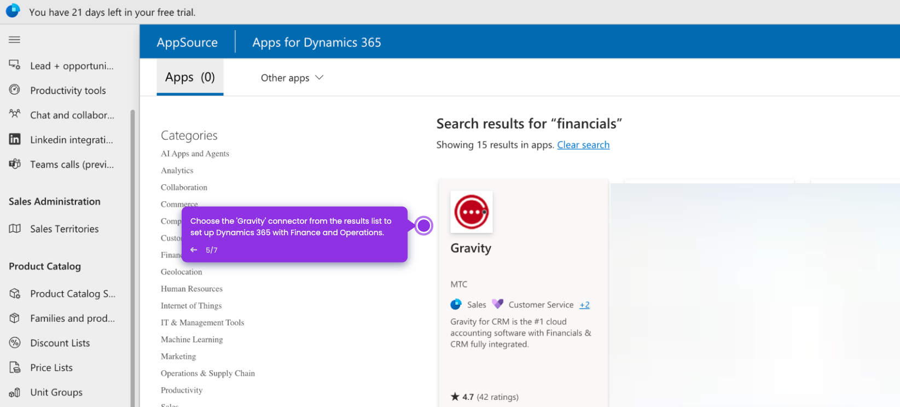Open Price Lists sidebar item
900x407 pixels.
click(66, 368)
